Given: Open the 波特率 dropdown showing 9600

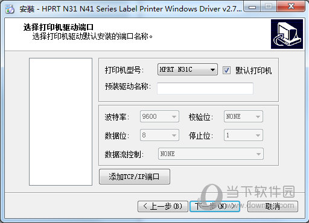Looking at the screenshot, I should 159,116.
